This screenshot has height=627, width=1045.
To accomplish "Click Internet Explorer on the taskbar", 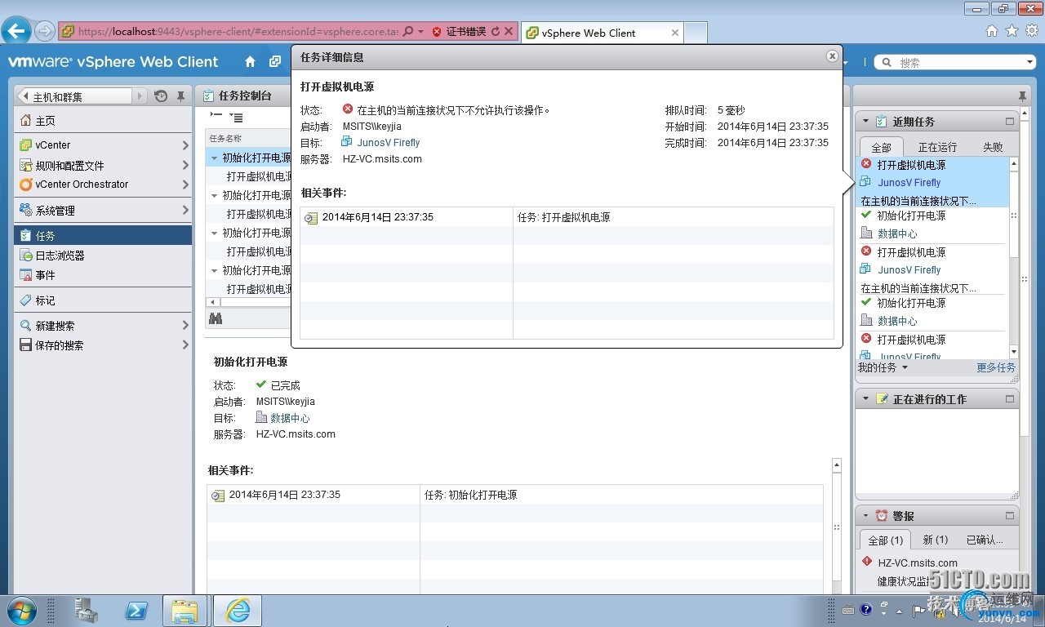I will coord(238,611).
